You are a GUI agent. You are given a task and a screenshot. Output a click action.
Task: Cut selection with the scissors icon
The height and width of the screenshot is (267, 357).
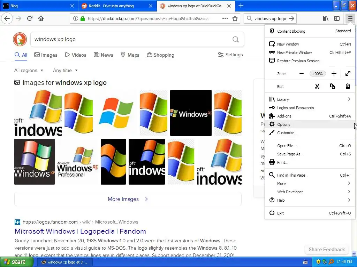coord(317,87)
